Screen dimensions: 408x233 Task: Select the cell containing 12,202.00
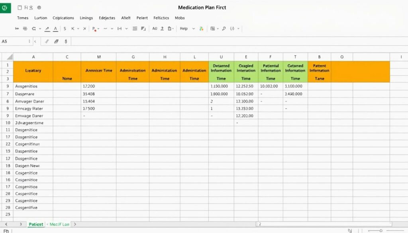(246, 116)
